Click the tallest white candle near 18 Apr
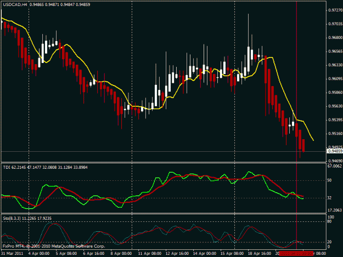343x257 pixels. point(249,59)
